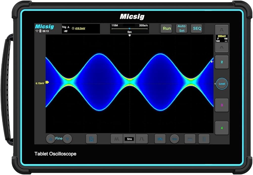The width and height of the screenshot is (253, 175).
Task: Tap the trigger position T marker
Action: 129,35
